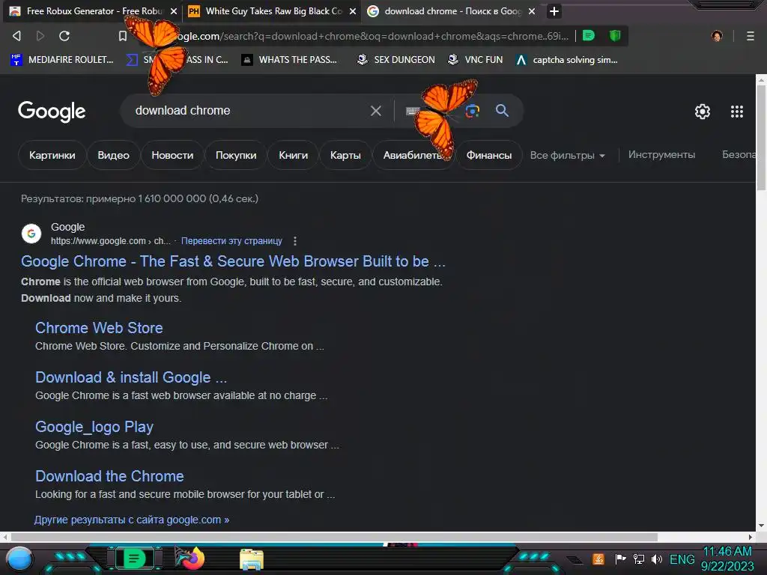Open Action Center flag icon
Image resolution: width=767 pixels, height=575 pixels.
pyautogui.click(x=620, y=559)
